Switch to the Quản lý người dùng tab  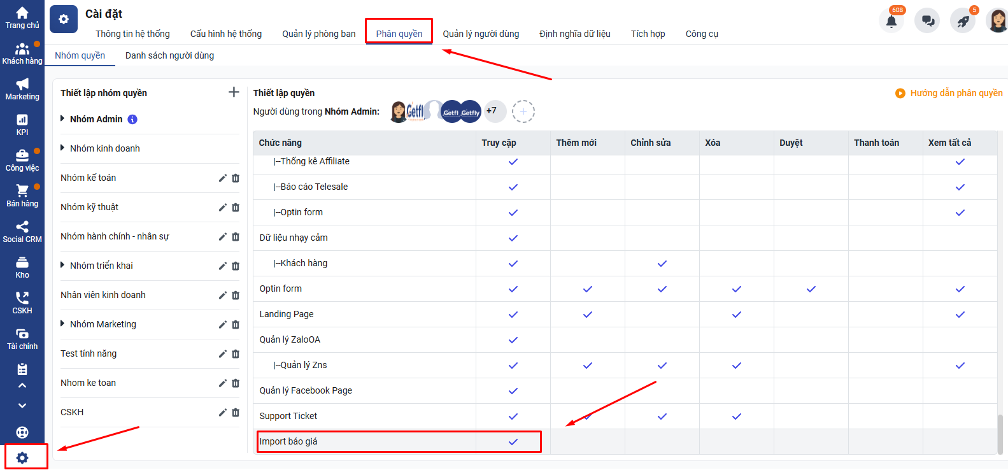click(x=481, y=34)
